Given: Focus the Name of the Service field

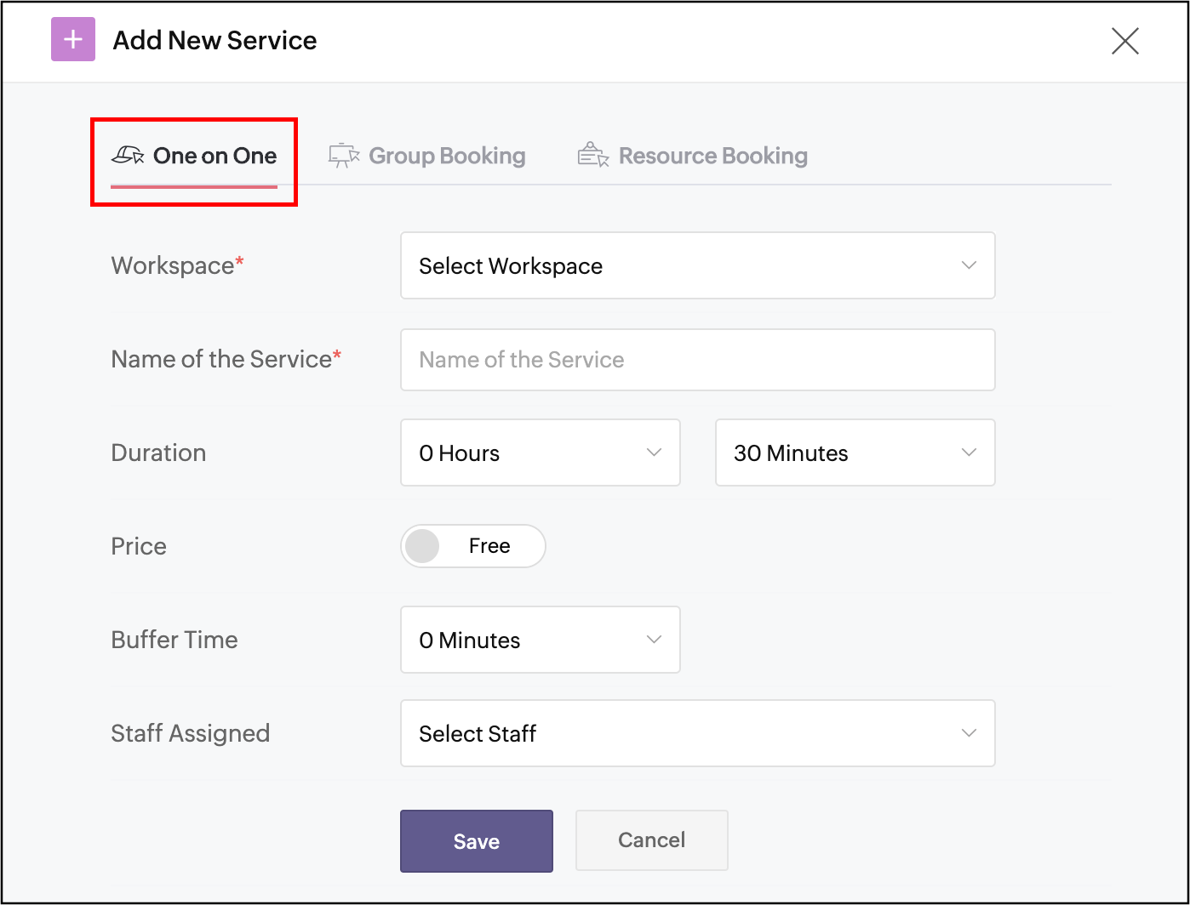Looking at the screenshot, I should click(x=696, y=360).
